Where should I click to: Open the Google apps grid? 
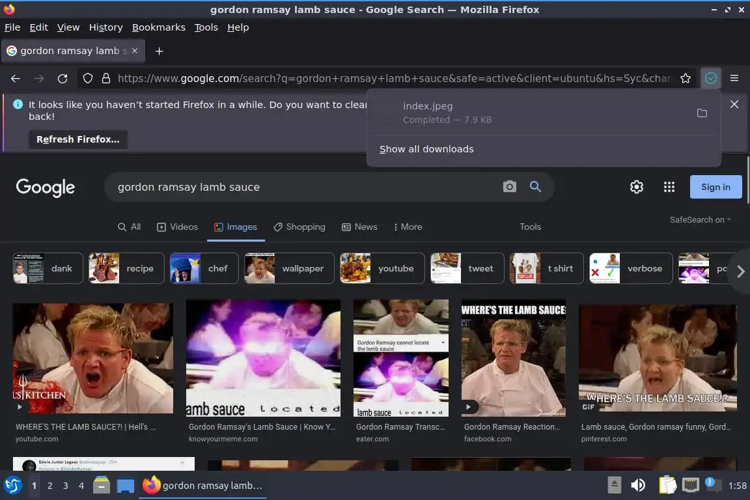coord(669,187)
